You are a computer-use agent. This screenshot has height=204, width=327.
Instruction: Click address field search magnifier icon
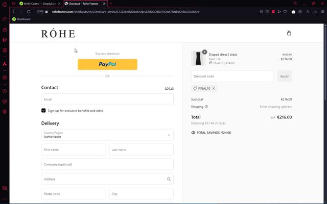(x=169, y=179)
